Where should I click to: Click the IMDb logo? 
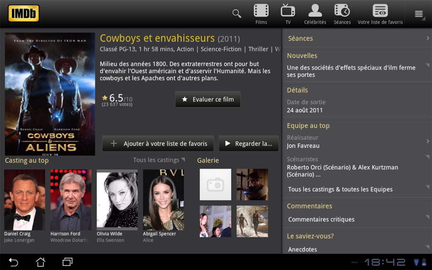pos(23,13)
